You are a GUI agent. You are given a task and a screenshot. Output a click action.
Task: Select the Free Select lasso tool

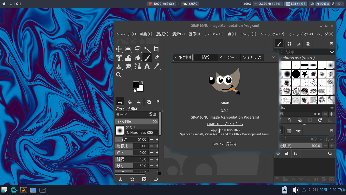point(138,49)
